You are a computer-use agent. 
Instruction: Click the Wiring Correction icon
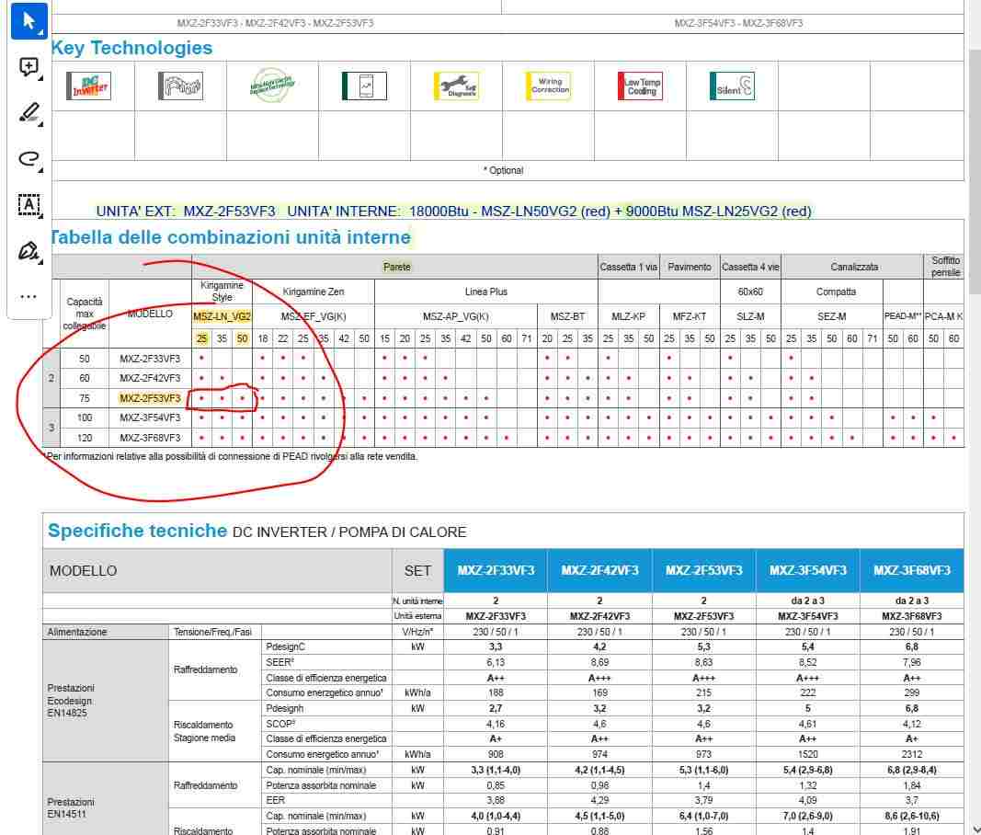548,86
